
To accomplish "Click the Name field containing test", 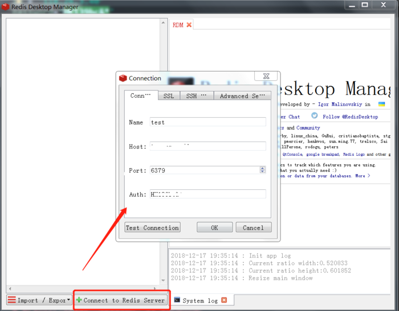I will [207, 122].
